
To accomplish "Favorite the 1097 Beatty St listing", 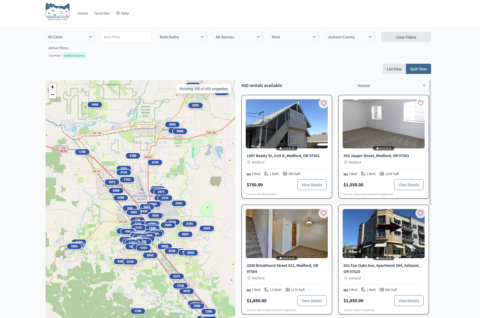I will (x=323, y=103).
